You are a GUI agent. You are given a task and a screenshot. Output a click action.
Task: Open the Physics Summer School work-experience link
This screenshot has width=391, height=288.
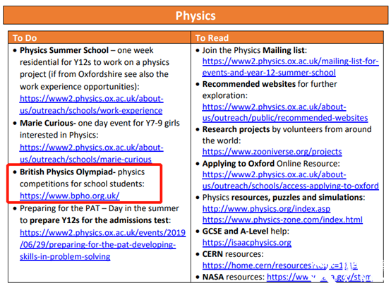coord(91,104)
